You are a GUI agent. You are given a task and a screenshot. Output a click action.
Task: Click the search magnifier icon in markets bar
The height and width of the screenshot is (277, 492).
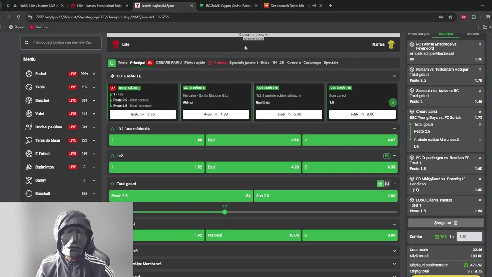[111, 63]
